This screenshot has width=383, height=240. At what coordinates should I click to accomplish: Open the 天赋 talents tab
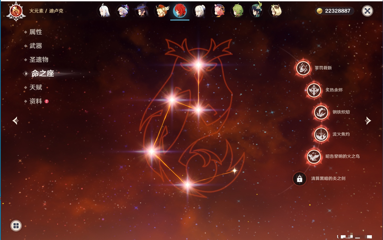click(x=36, y=87)
